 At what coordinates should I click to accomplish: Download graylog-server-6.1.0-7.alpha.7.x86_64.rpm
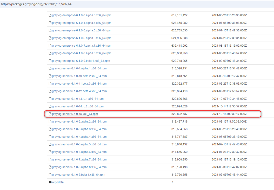click(x=79, y=159)
